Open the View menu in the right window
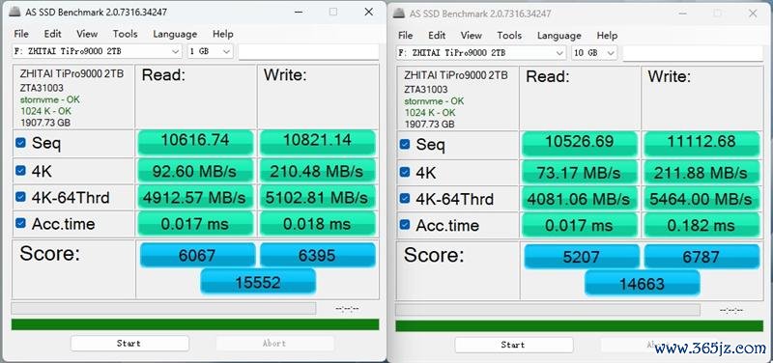This screenshot has height=363, width=773. (x=471, y=36)
